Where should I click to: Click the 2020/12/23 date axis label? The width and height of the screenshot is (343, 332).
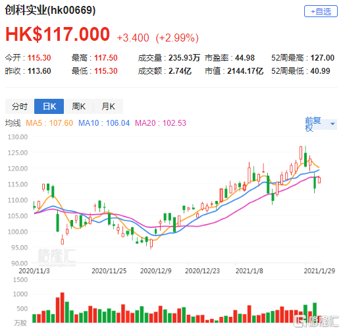pos(202,271)
